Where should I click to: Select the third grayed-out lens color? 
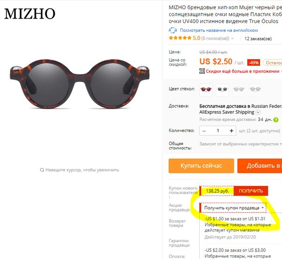coord(239,90)
